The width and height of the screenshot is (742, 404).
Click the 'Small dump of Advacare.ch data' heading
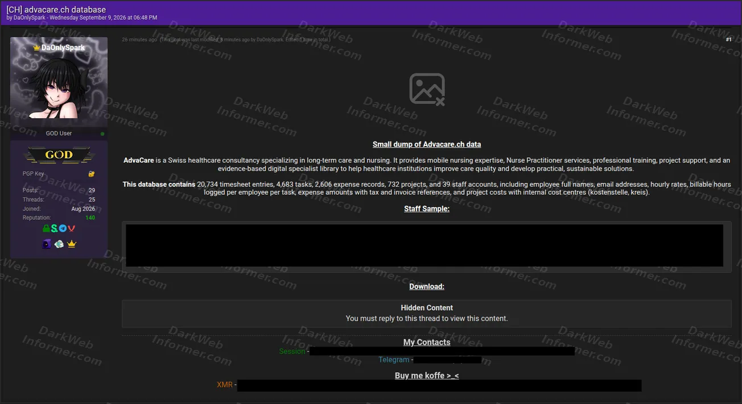[x=427, y=144]
